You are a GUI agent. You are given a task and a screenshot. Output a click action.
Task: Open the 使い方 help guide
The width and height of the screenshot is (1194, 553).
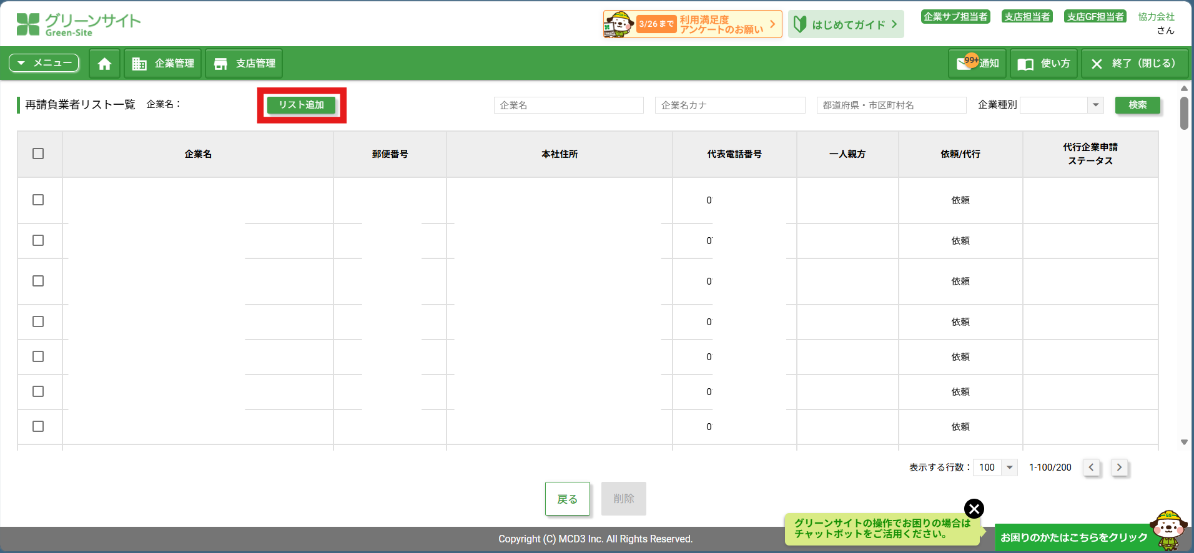(1044, 64)
